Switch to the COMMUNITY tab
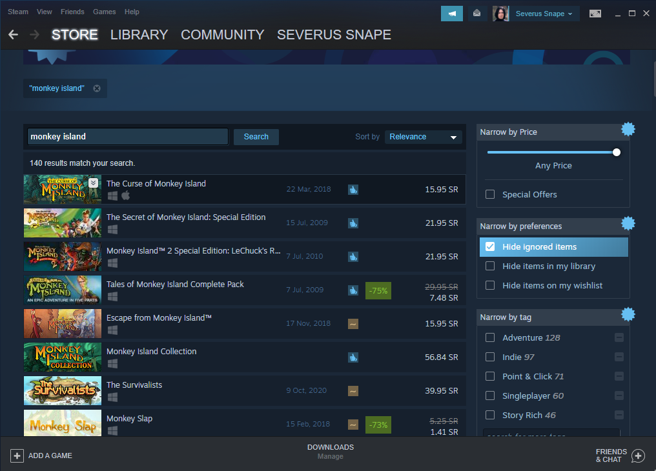Screen dimensions: 656x471 pyautogui.click(x=223, y=34)
